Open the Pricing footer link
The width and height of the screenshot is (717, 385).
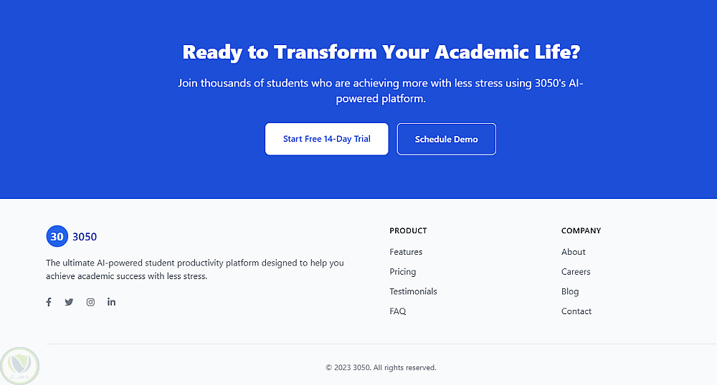point(402,272)
